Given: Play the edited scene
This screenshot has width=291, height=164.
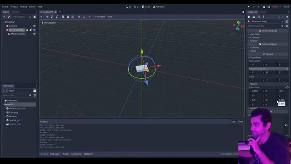Looking at the screenshot, I should pyautogui.click(x=264, y=7).
